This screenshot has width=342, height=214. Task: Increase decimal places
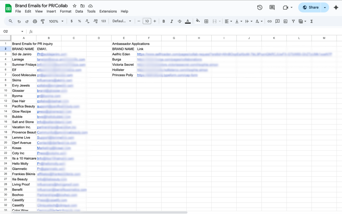click(95, 21)
